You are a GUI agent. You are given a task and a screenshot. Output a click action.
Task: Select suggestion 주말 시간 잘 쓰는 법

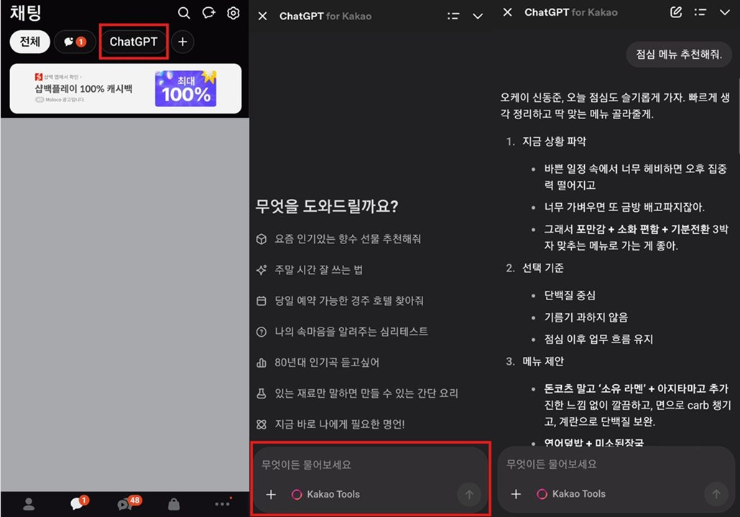318,270
